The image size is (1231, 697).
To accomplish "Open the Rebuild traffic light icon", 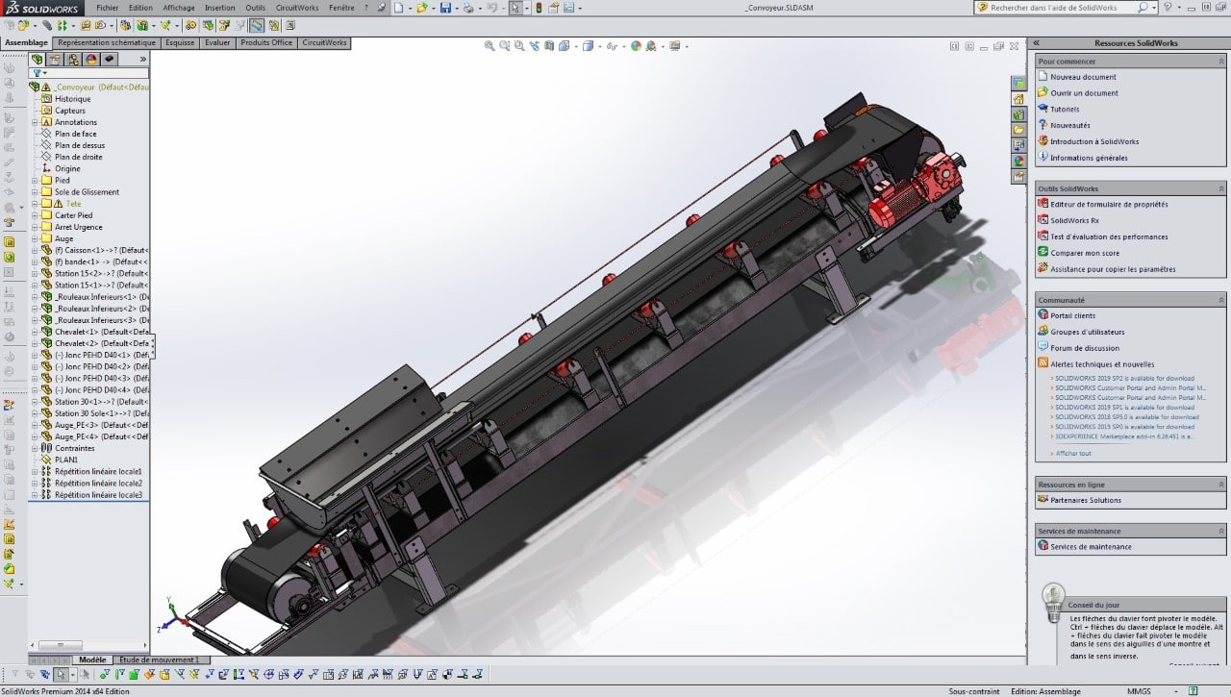I will point(538,8).
